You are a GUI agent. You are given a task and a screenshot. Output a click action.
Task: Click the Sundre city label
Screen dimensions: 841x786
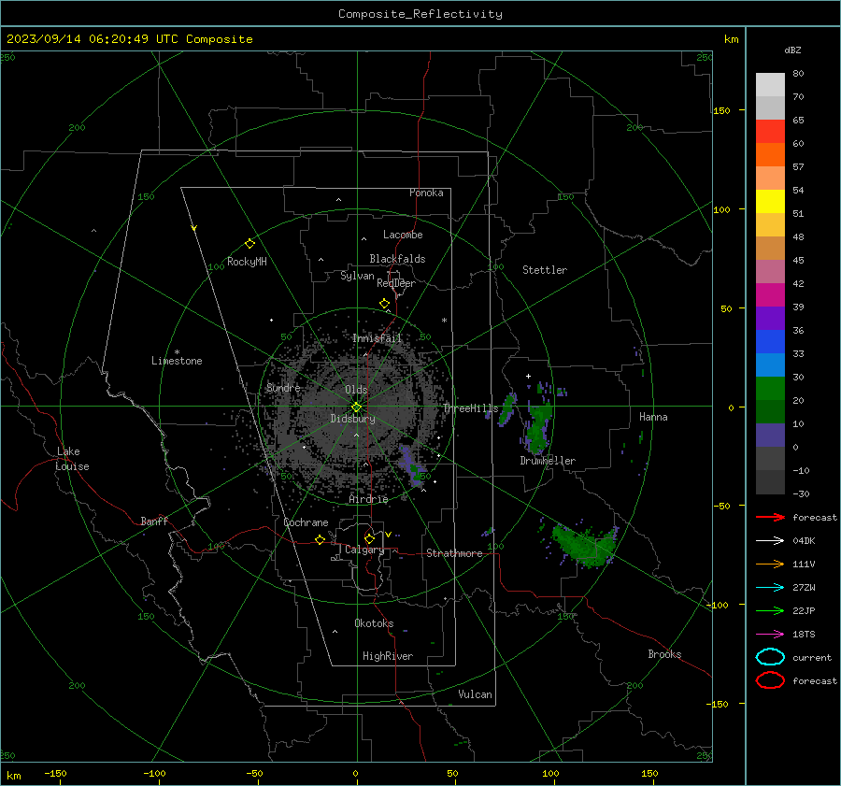click(283, 387)
